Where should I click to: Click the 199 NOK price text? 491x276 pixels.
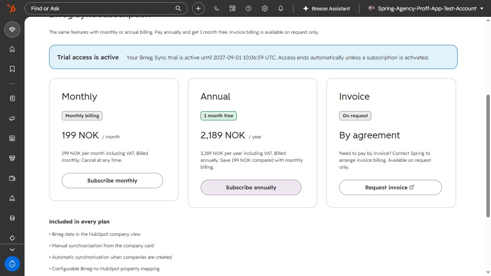pos(80,135)
